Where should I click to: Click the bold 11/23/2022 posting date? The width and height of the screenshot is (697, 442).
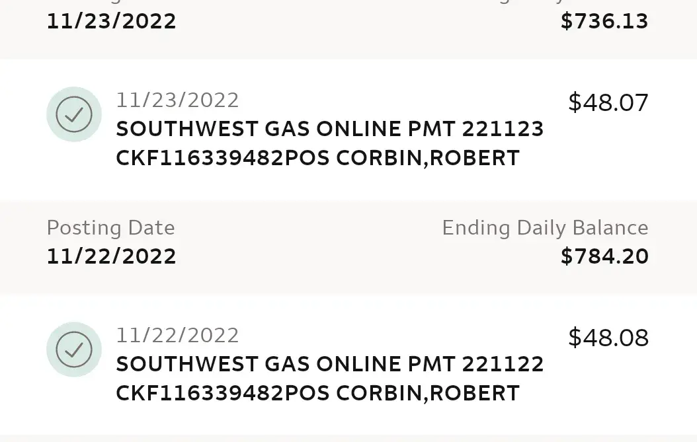point(111,21)
